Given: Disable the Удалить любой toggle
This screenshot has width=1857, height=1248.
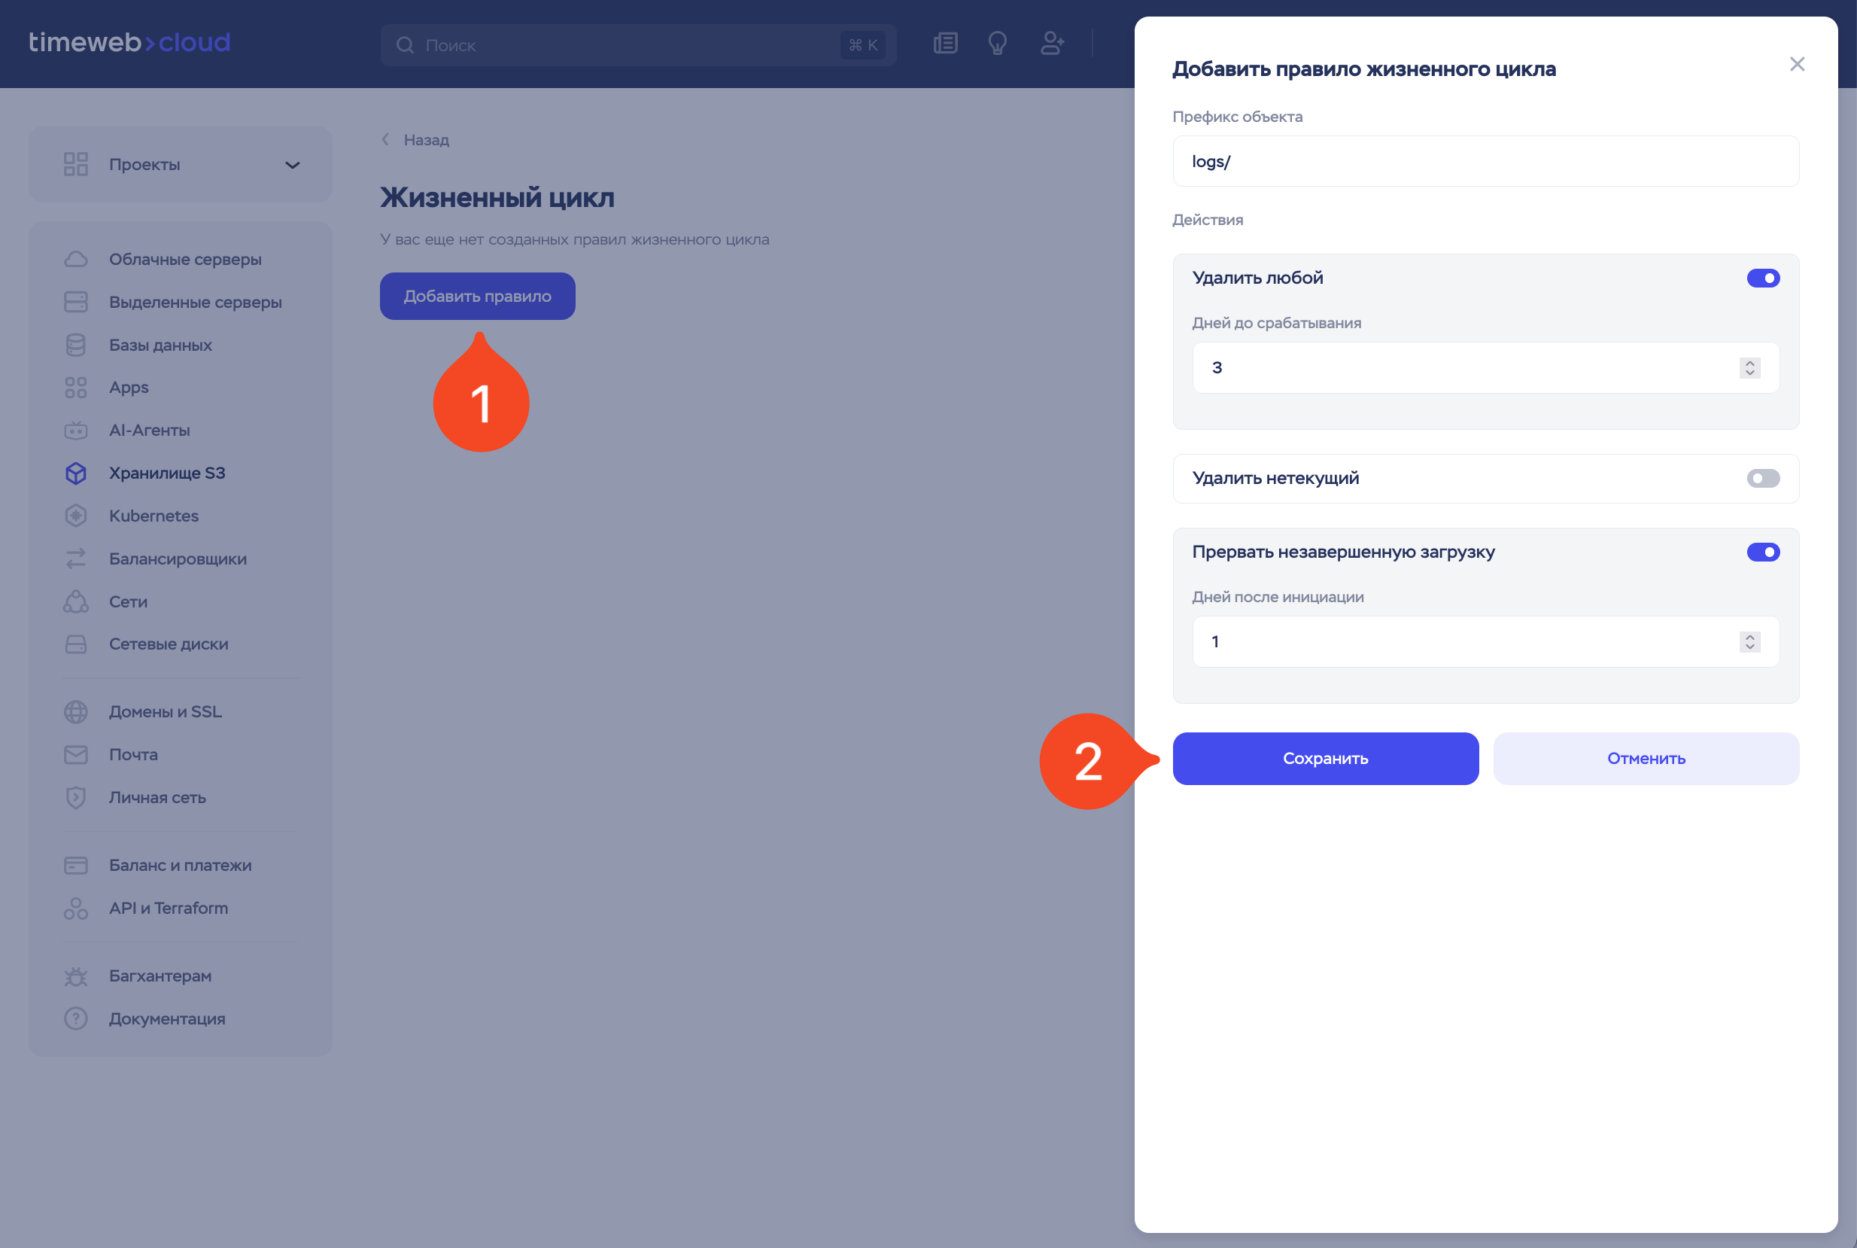Looking at the screenshot, I should pos(1762,279).
